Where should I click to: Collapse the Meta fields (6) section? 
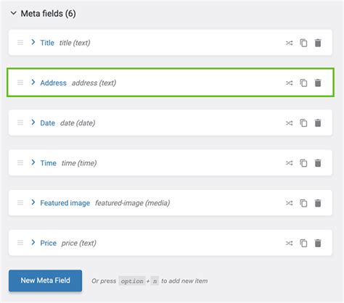[14, 13]
